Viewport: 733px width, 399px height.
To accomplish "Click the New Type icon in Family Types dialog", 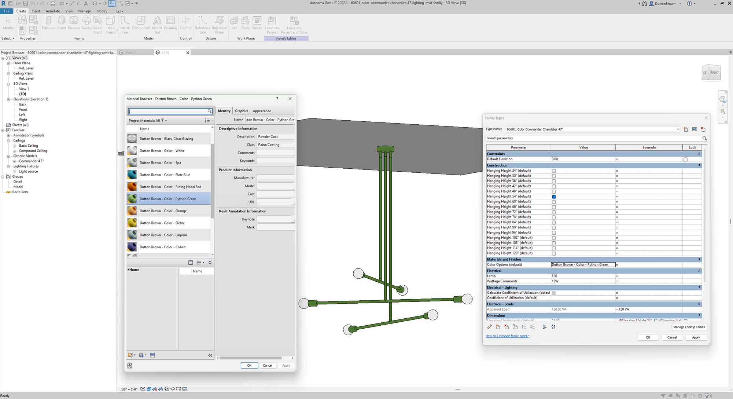I will 686,129.
